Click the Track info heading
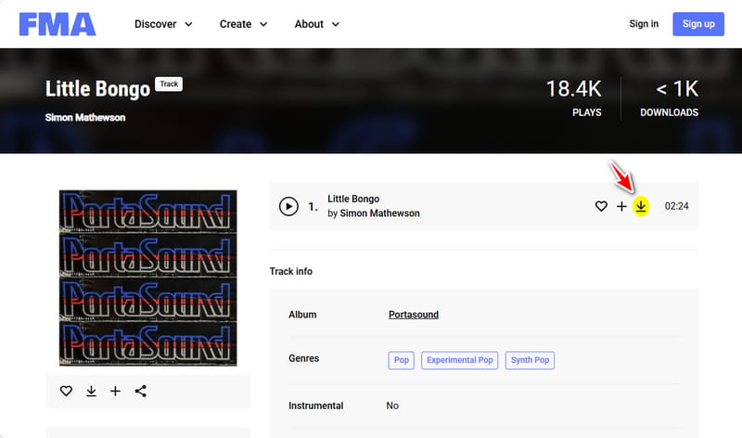 click(291, 271)
